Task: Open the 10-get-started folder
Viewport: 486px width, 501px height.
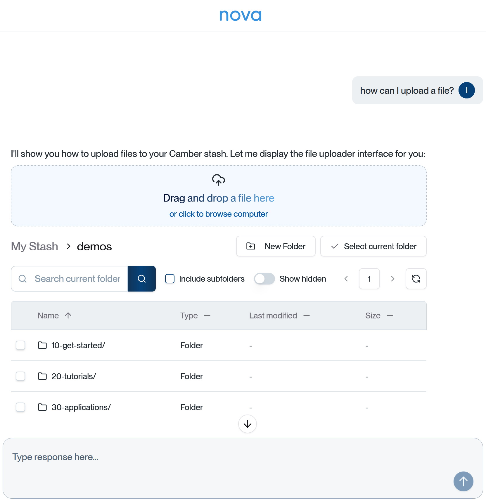Action: pos(78,345)
